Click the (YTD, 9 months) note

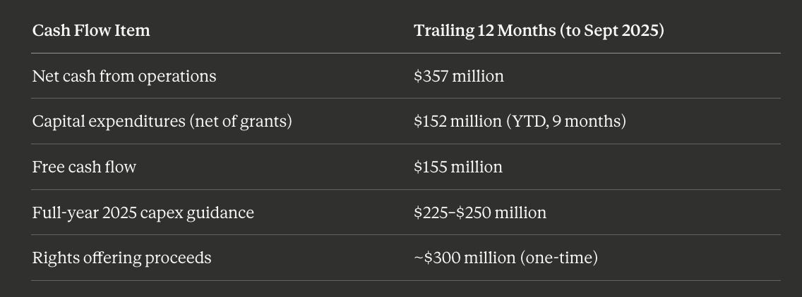click(565, 122)
